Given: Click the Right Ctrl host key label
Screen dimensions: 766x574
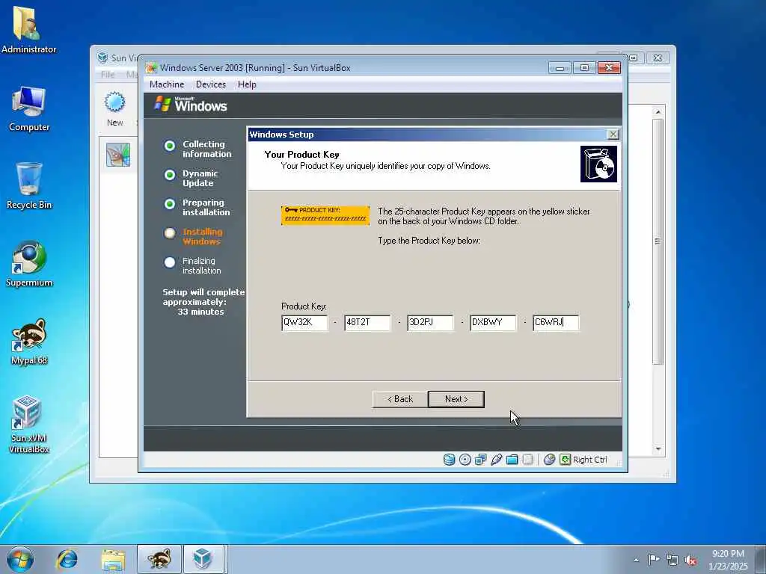Looking at the screenshot, I should pos(589,460).
